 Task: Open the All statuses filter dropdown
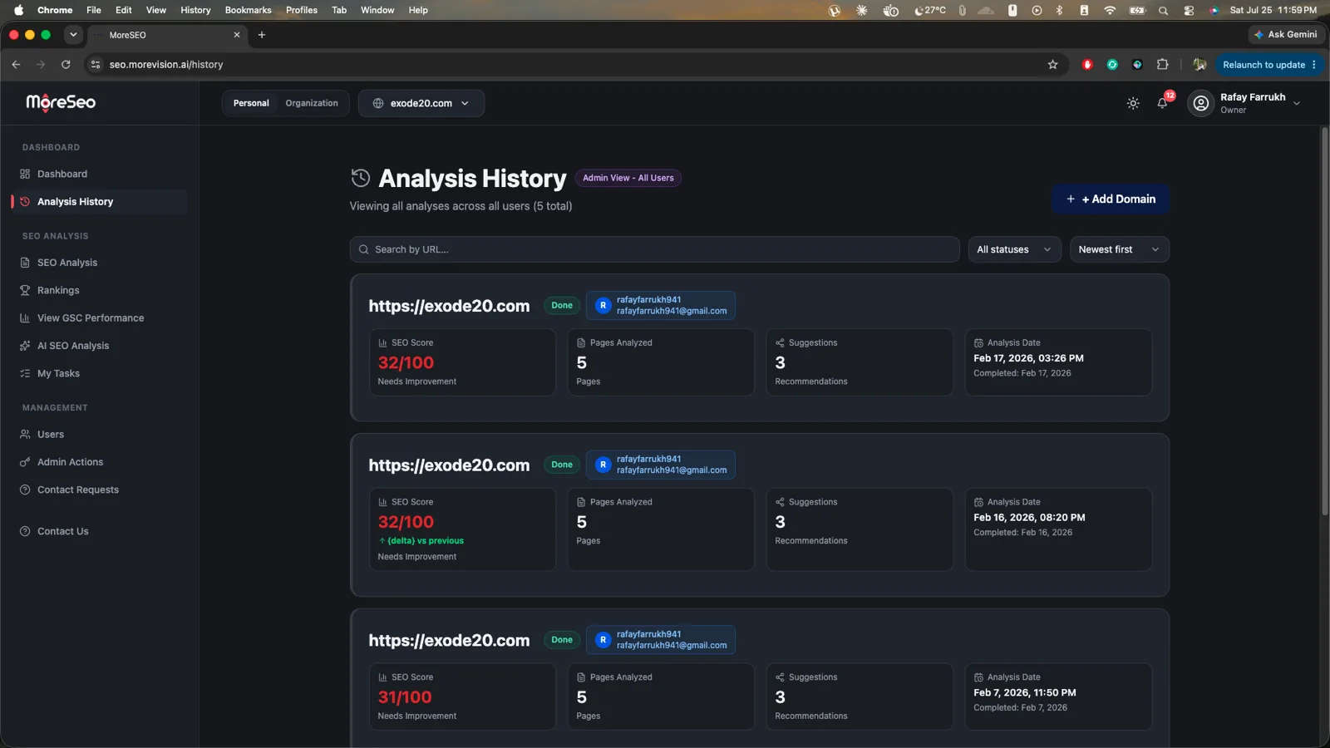1014,249
